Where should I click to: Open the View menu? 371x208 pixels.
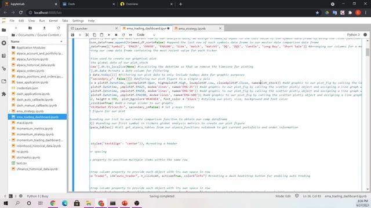31,21
